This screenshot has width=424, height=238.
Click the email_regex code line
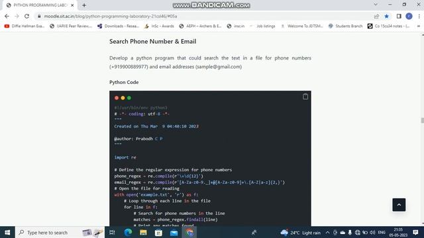tap(199, 182)
